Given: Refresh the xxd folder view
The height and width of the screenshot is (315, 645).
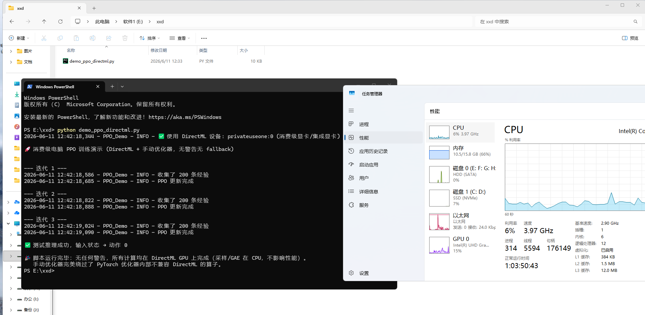Looking at the screenshot, I should click(x=60, y=22).
